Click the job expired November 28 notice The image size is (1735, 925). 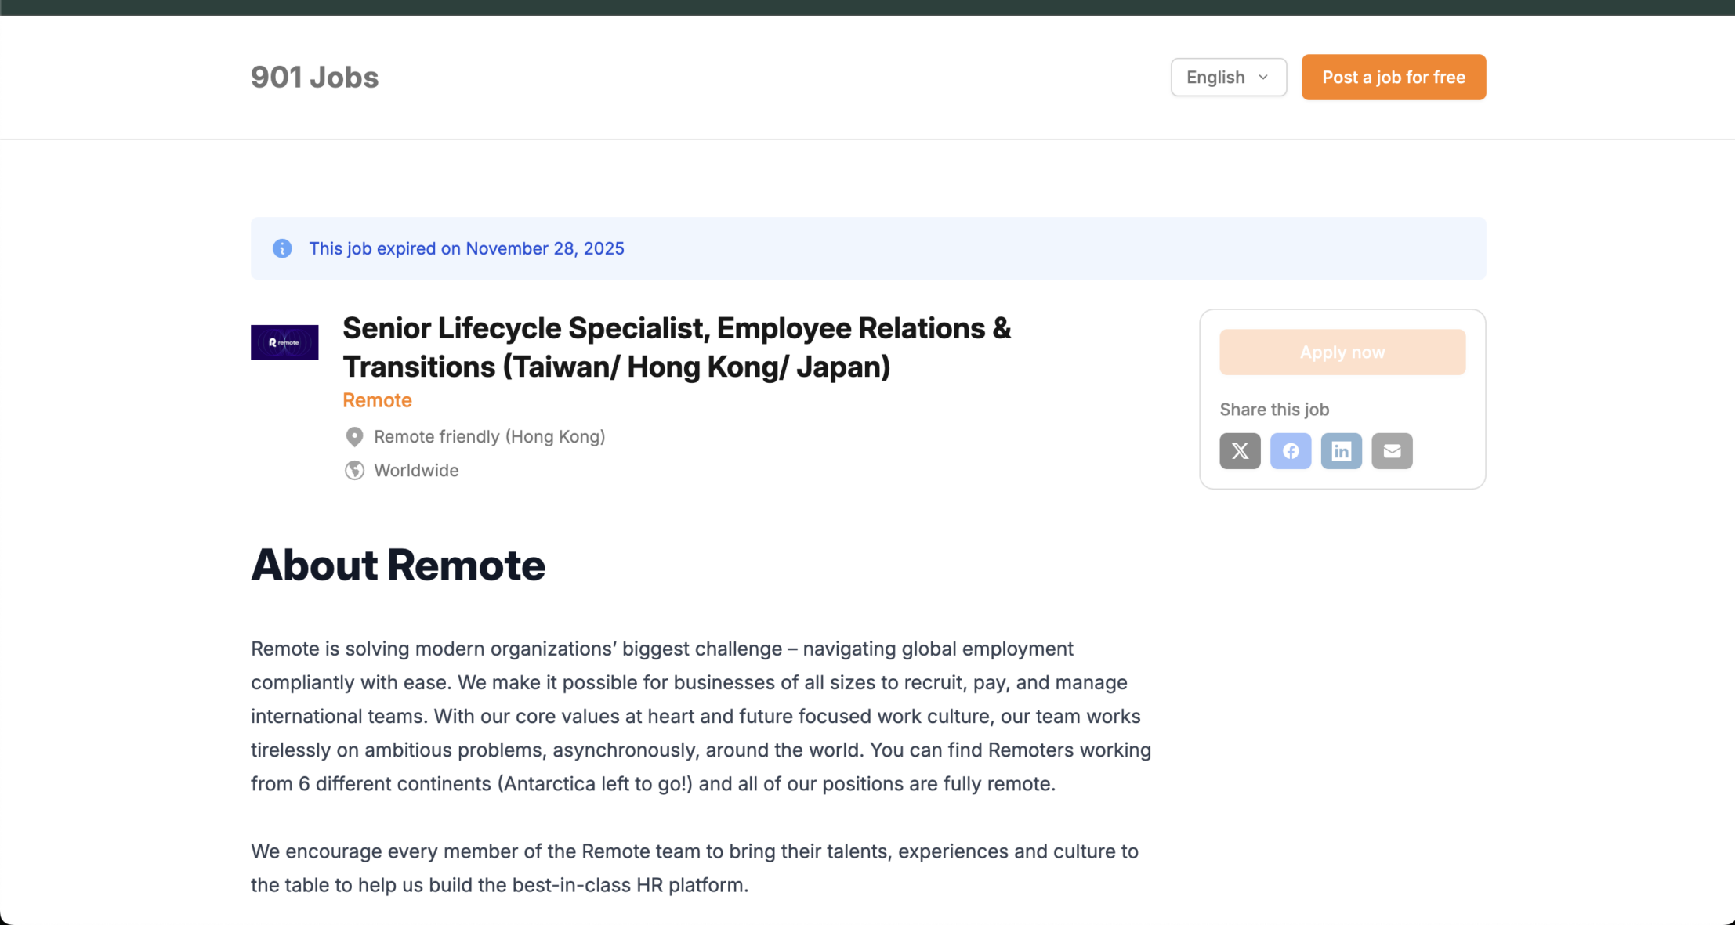coord(466,248)
